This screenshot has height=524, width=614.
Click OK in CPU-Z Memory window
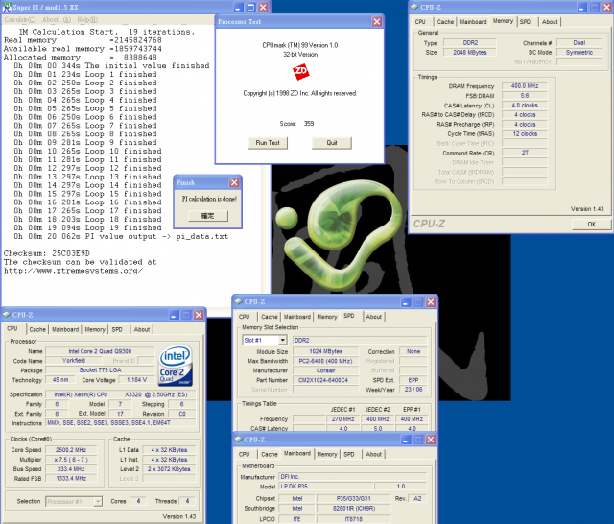tap(591, 224)
